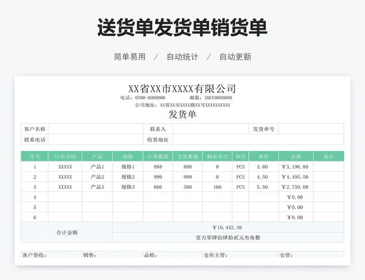Click the empty field next to 客户名称
The width and height of the screenshot is (365, 280).
coord(96,129)
